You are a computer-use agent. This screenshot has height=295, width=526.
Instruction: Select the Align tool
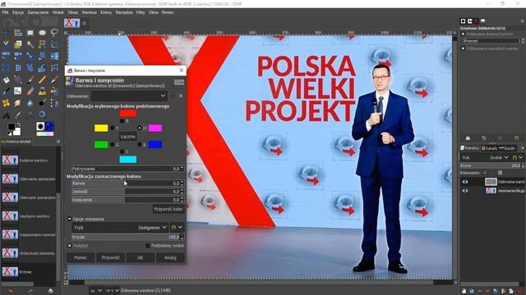coord(18,33)
